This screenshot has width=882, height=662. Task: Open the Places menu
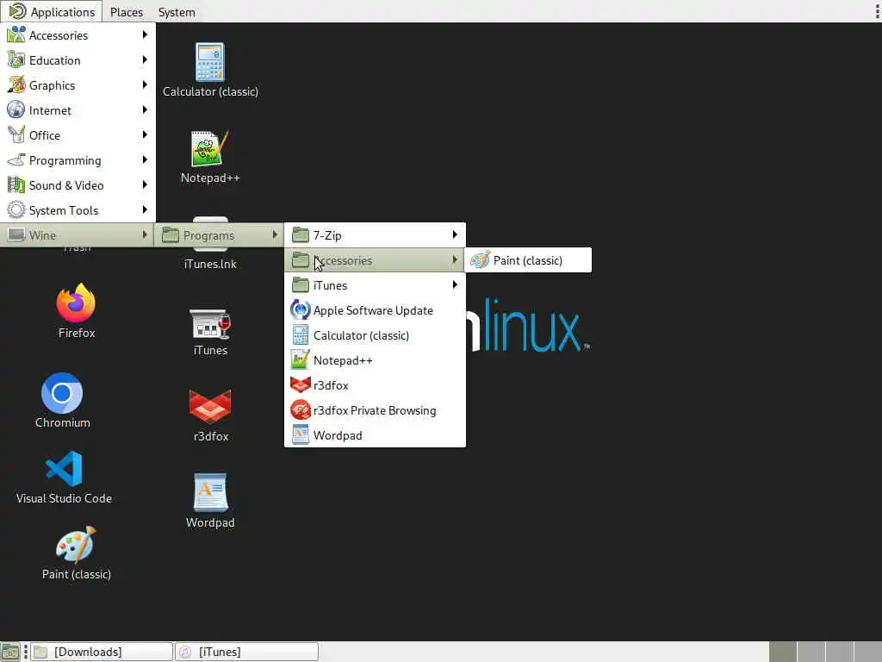(x=127, y=12)
